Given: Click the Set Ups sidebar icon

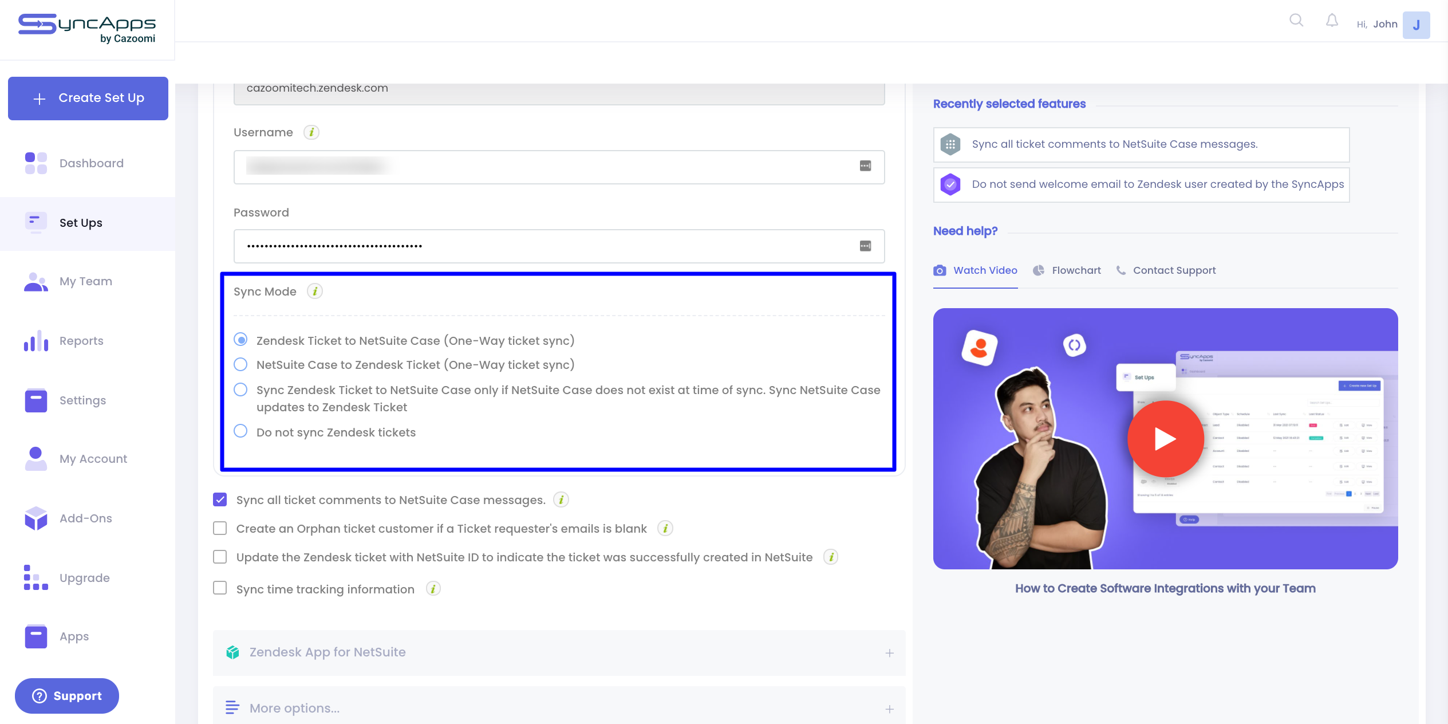Looking at the screenshot, I should pos(35,222).
